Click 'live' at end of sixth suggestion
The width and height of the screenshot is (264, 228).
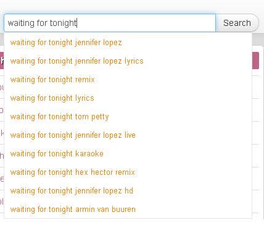130,135
